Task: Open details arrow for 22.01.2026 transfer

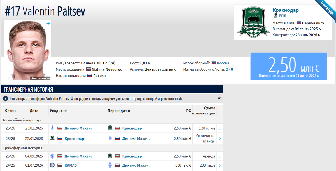Action: (x=220, y=139)
